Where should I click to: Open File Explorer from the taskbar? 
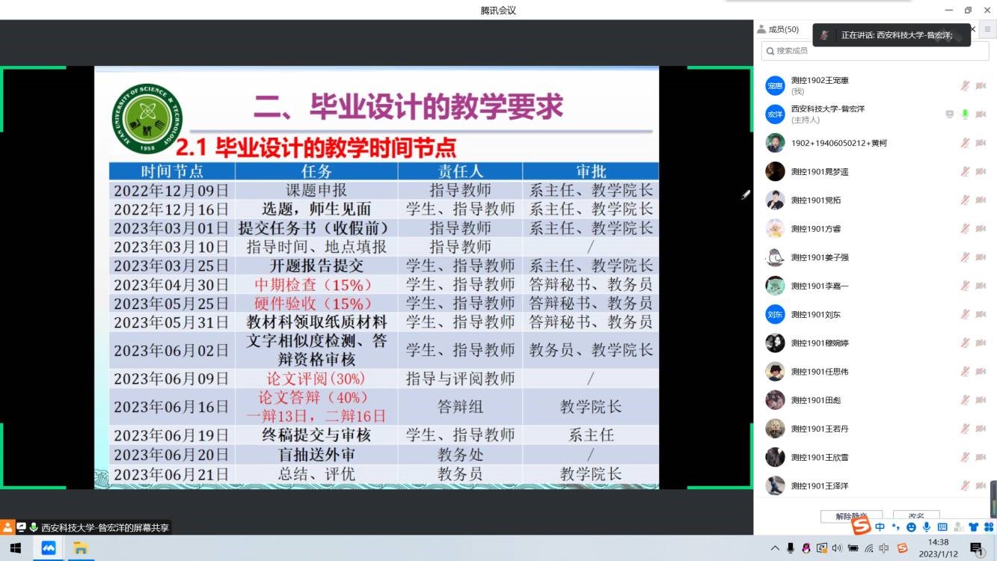click(x=80, y=548)
